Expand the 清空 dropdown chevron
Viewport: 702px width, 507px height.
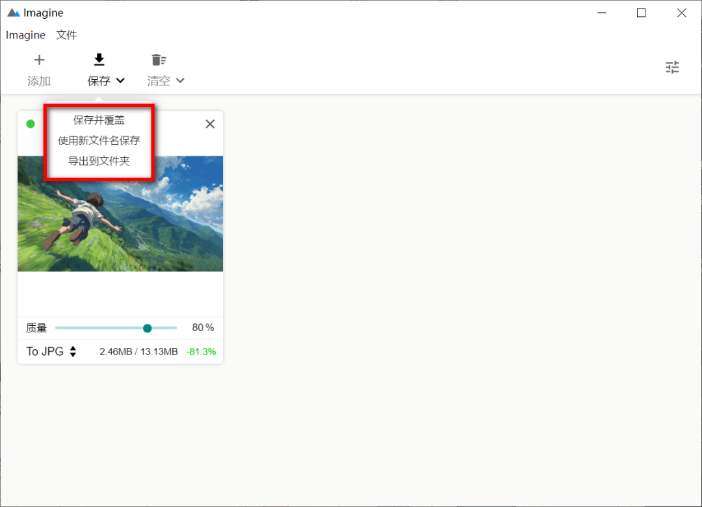click(x=181, y=80)
